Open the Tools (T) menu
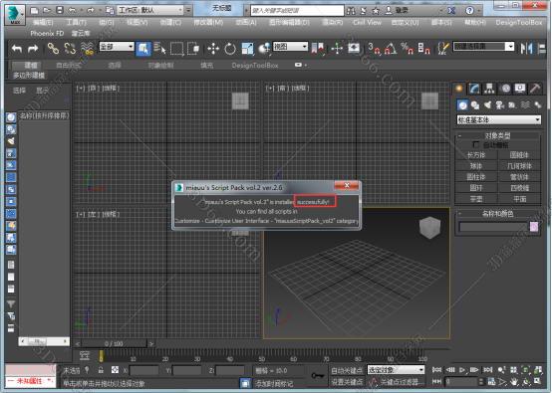 (77, 23)
